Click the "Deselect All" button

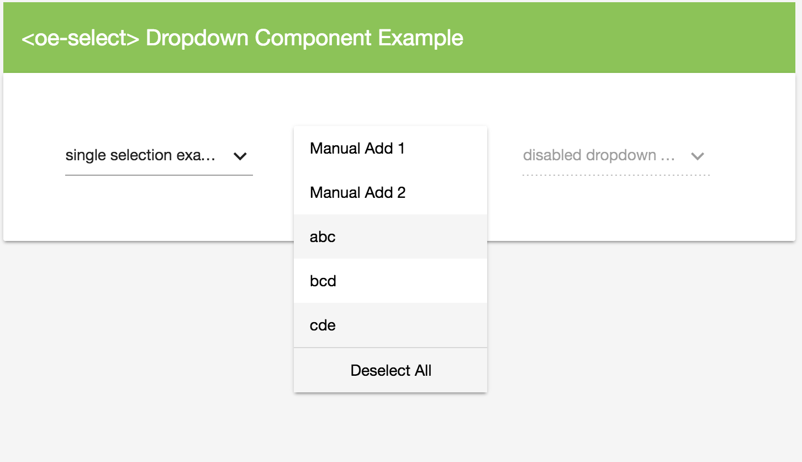point(391,370)
